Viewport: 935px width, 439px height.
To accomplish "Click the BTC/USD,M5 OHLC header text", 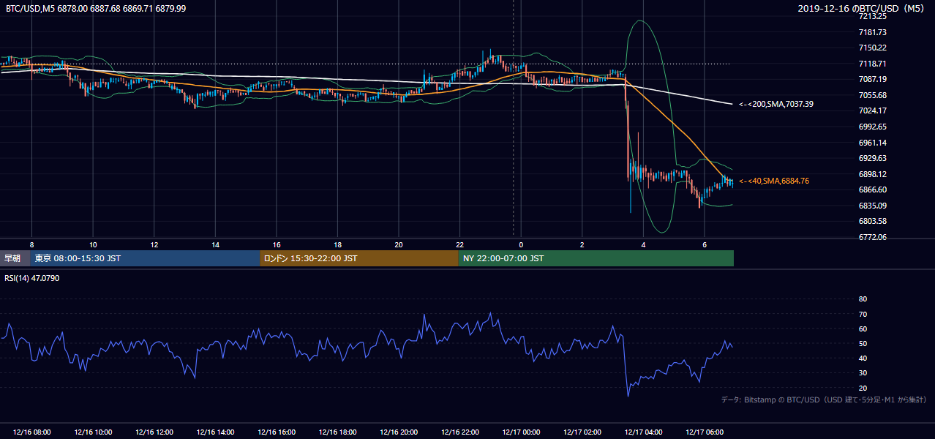I will click(94, 8).
